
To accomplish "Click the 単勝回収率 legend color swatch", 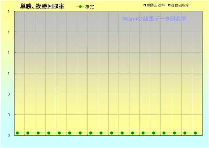I will click(x=145, y=5).
